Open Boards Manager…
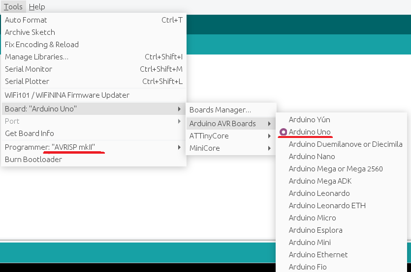 [x=231, y=110]
